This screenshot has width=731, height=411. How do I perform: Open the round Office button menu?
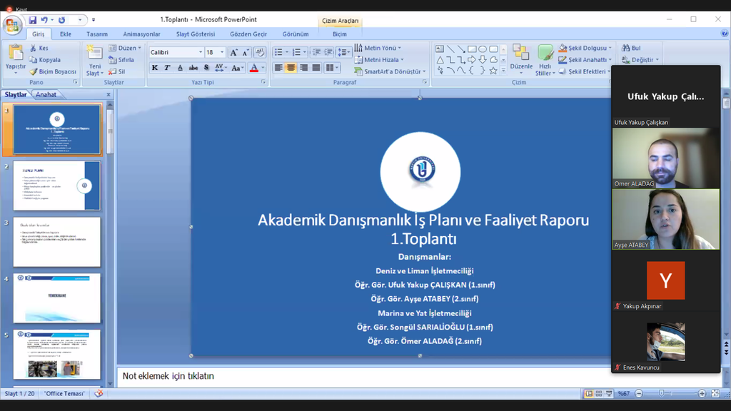(13, 25)
